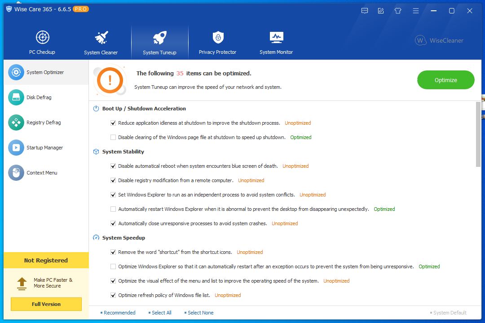Open the Privacy Protector shield icon
This screenshot has height=323, width=485.
tap(218, 37)
